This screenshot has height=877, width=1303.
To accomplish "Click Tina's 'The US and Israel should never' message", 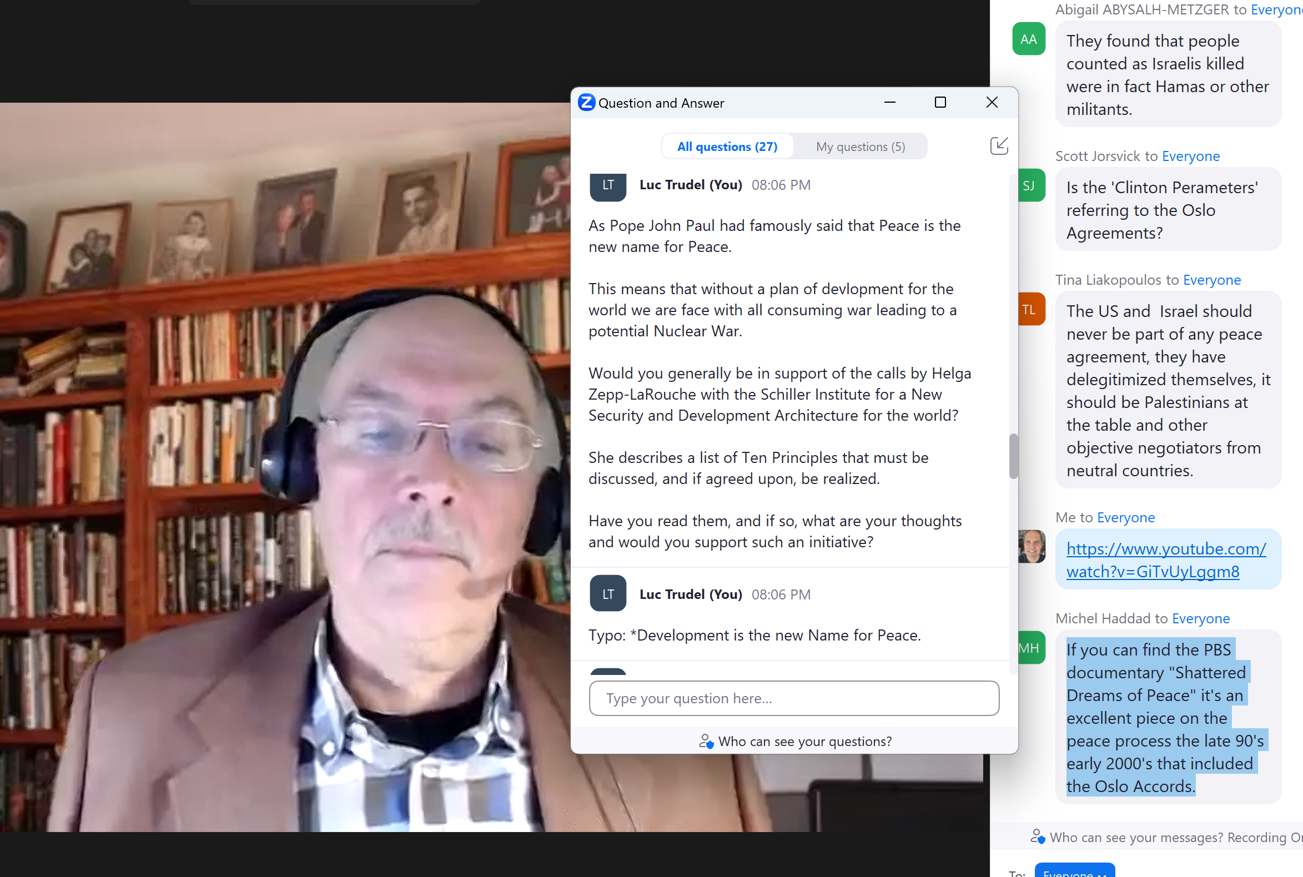I will click(1168, 390).
